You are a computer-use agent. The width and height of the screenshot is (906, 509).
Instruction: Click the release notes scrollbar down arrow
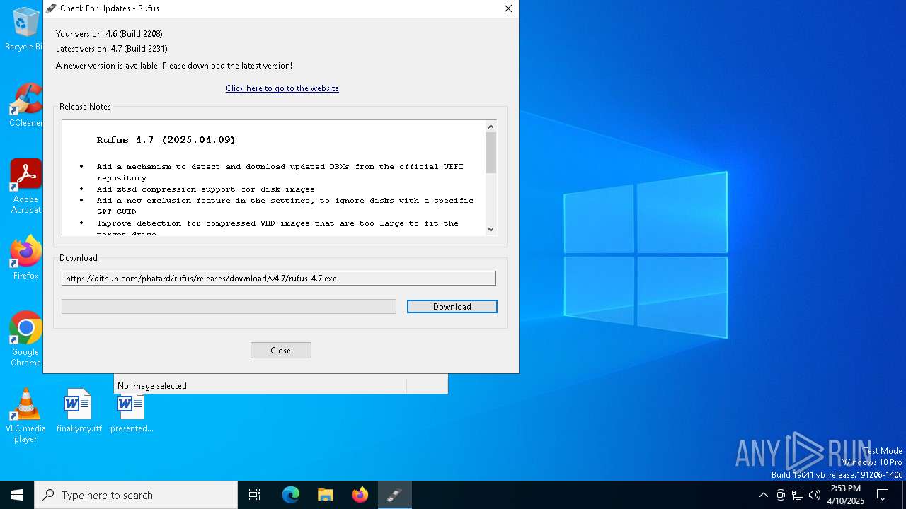[491, 229]
